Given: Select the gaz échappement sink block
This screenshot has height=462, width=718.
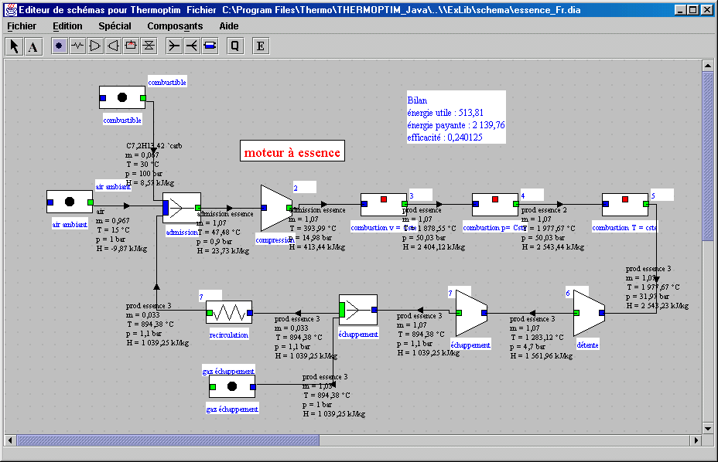Looking at the screenshot, I should [x=232, y=386].
